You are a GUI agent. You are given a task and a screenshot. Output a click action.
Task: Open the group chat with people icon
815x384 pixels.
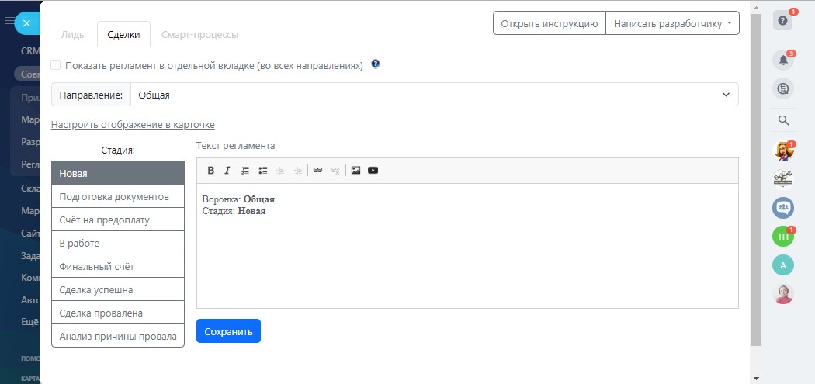coord(782,208)
